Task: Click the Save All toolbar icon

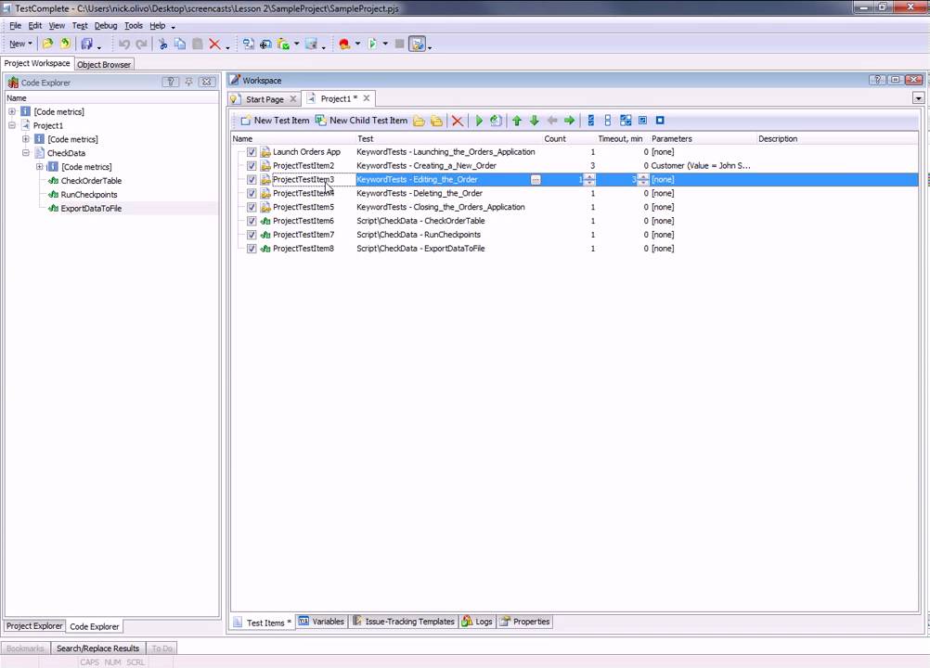Action: pos(86,44)
